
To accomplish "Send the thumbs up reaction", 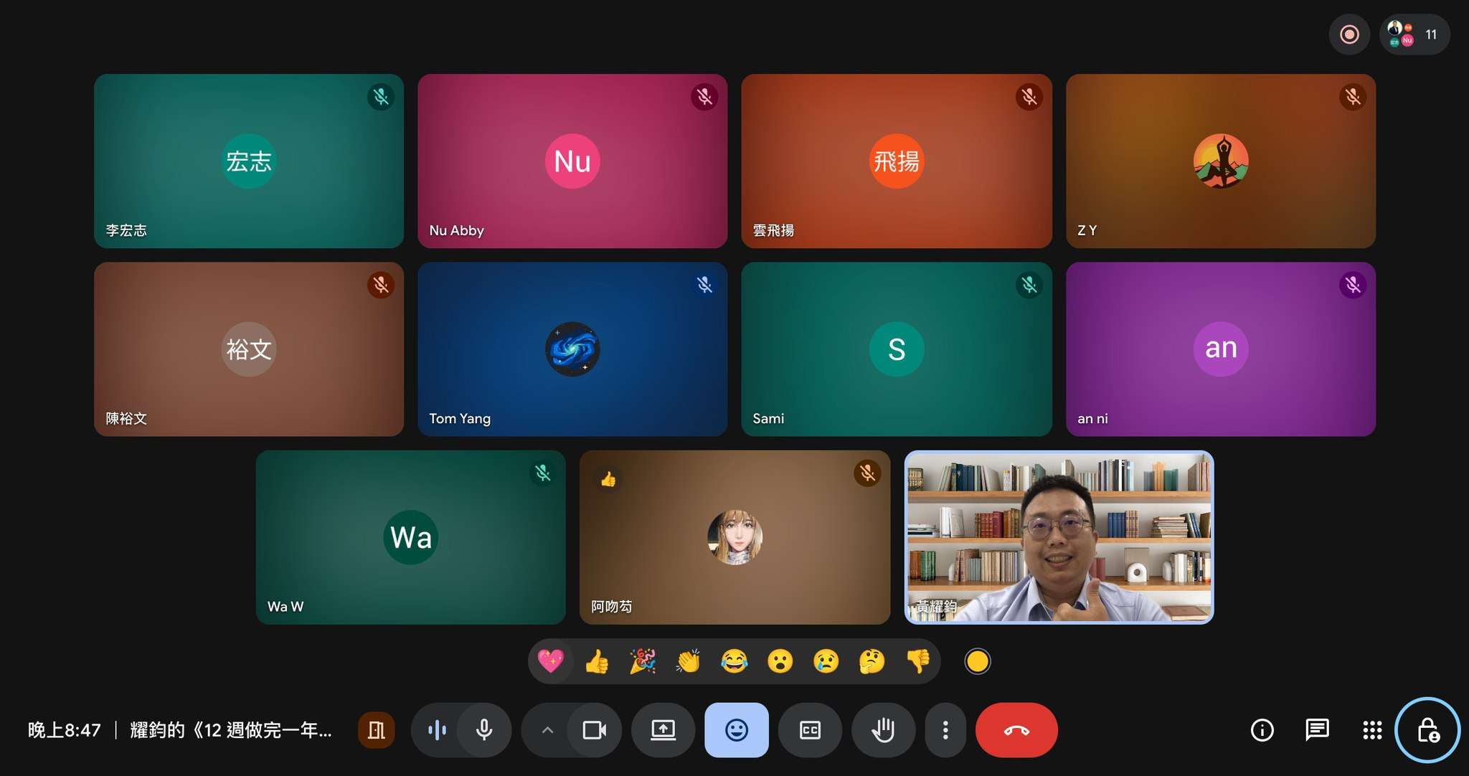I will pyautogui.click(x=597, y=661).
